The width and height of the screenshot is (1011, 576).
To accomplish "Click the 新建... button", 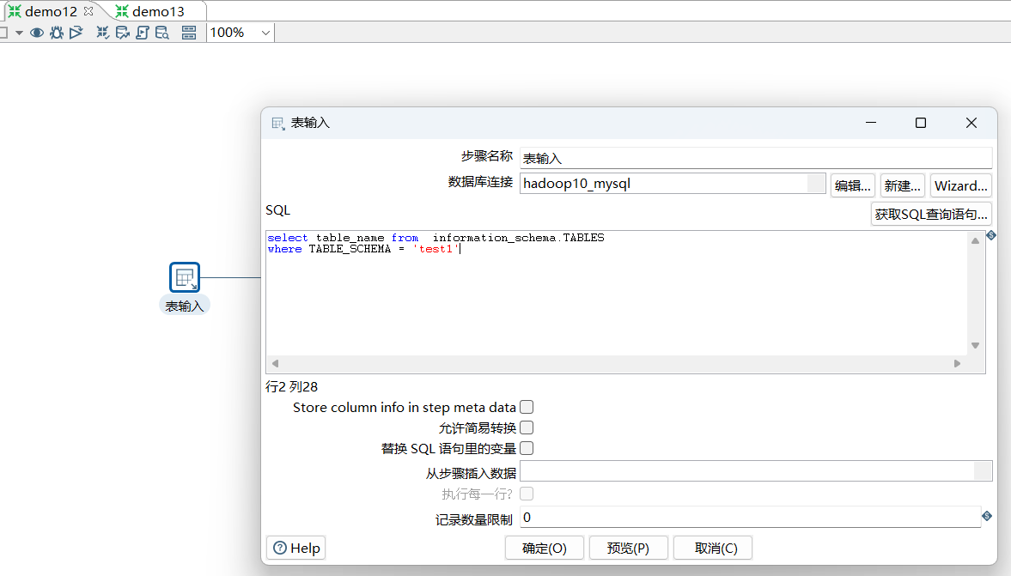I will click(x=902, y=185).
